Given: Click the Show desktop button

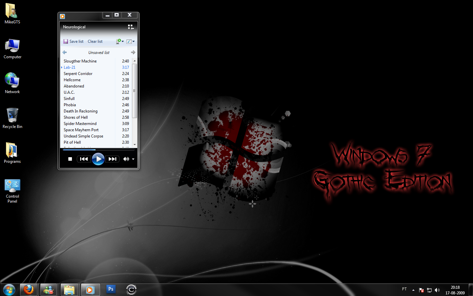Looking at the screenshot, I should click(471, 290).
